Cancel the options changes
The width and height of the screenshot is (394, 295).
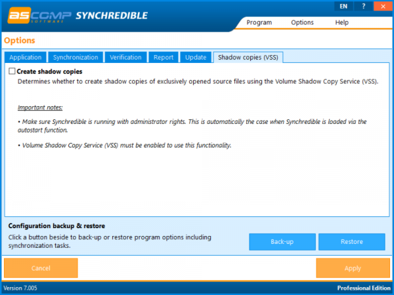tap(41, 268)
